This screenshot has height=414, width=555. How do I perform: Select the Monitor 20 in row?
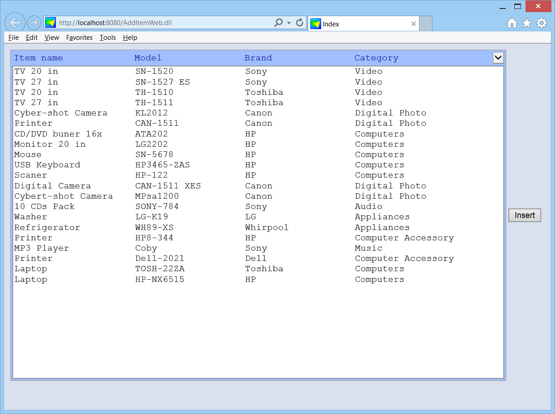pos(258,144)
